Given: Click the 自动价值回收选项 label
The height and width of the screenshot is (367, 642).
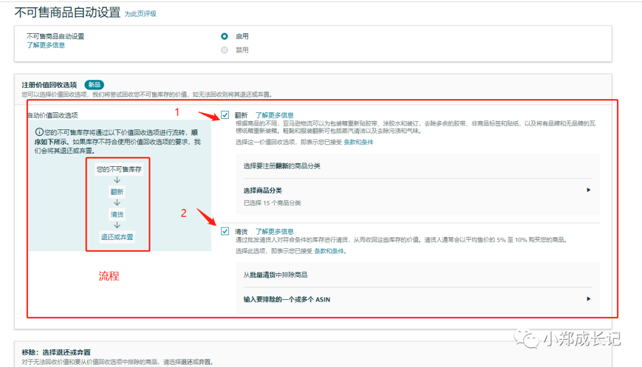Looking at the screenshot, I should (x=52, y=115).
